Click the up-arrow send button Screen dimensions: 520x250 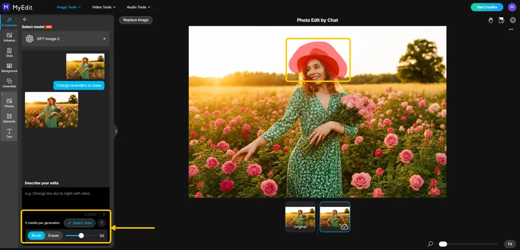102,223
